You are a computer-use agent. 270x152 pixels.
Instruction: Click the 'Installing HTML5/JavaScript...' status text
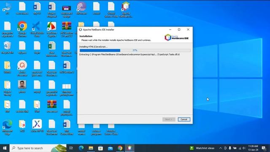(x=93, y=47)
